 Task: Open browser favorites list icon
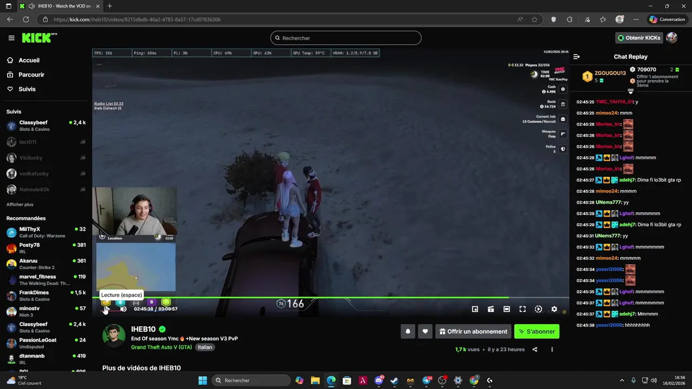coord(603,19)
